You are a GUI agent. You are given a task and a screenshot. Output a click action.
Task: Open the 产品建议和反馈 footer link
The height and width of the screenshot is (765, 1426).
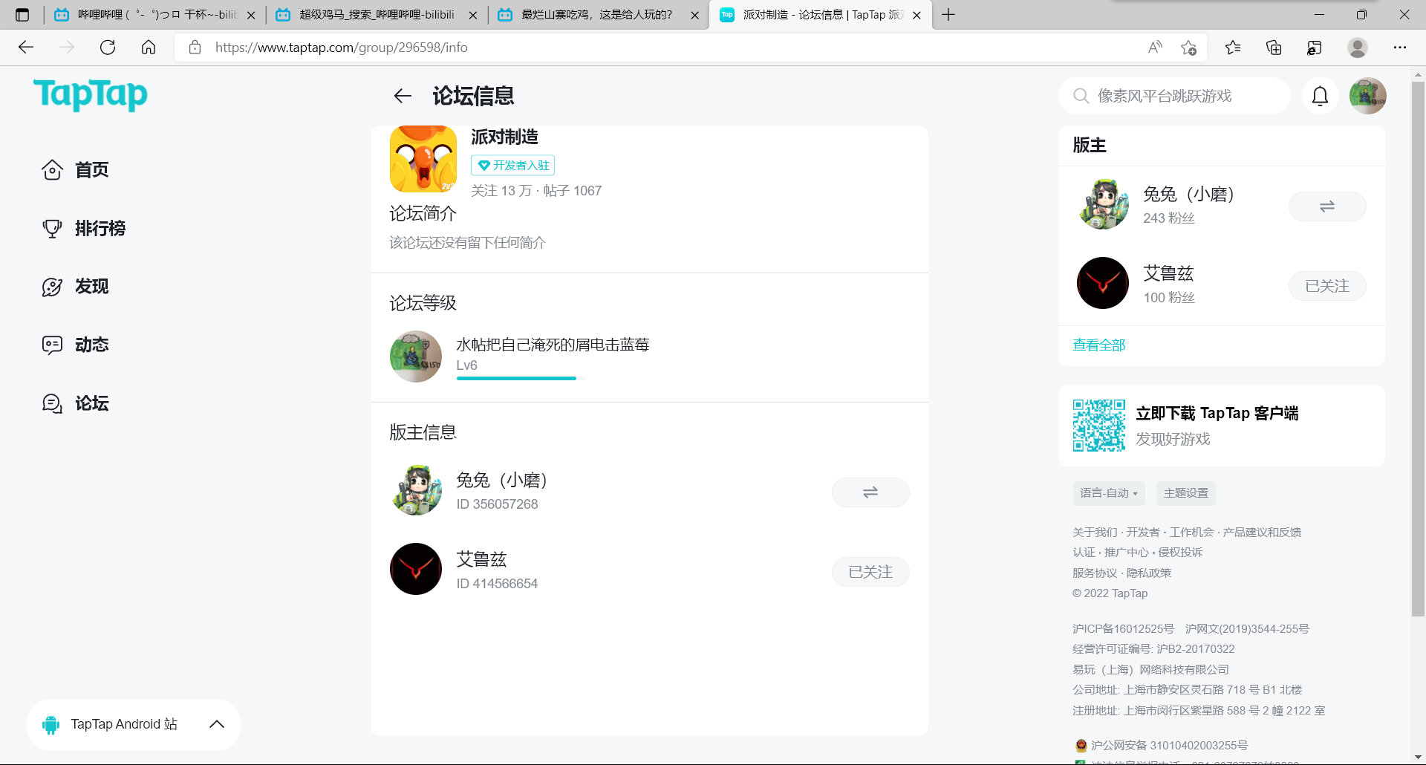[x=1262, y=533]
